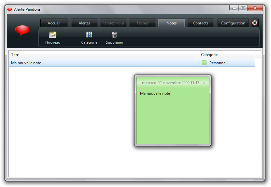This screenshot has width=271, height=187.
Task: Open the Categorie binders icon
Action: click(x=89, y=35)
